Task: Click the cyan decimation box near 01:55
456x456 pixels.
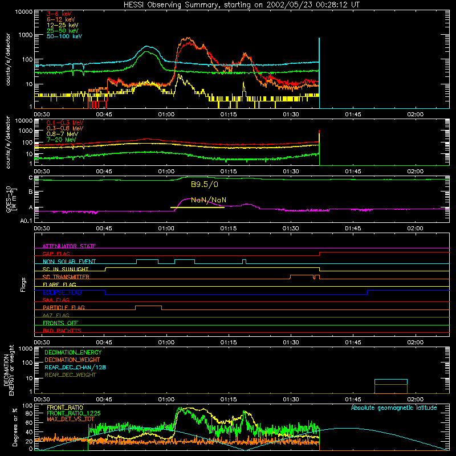Action: 391,382
